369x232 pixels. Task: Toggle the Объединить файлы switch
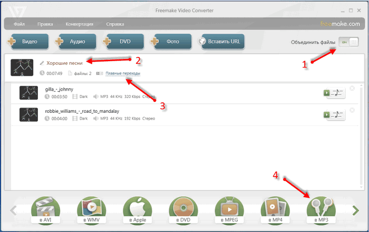(x=349, y=42)
